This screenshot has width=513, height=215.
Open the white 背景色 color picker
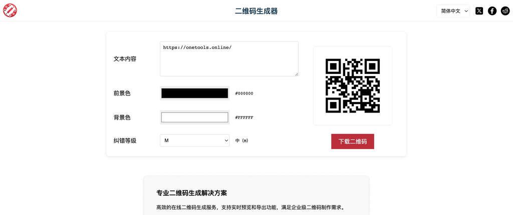coord(195,117)
